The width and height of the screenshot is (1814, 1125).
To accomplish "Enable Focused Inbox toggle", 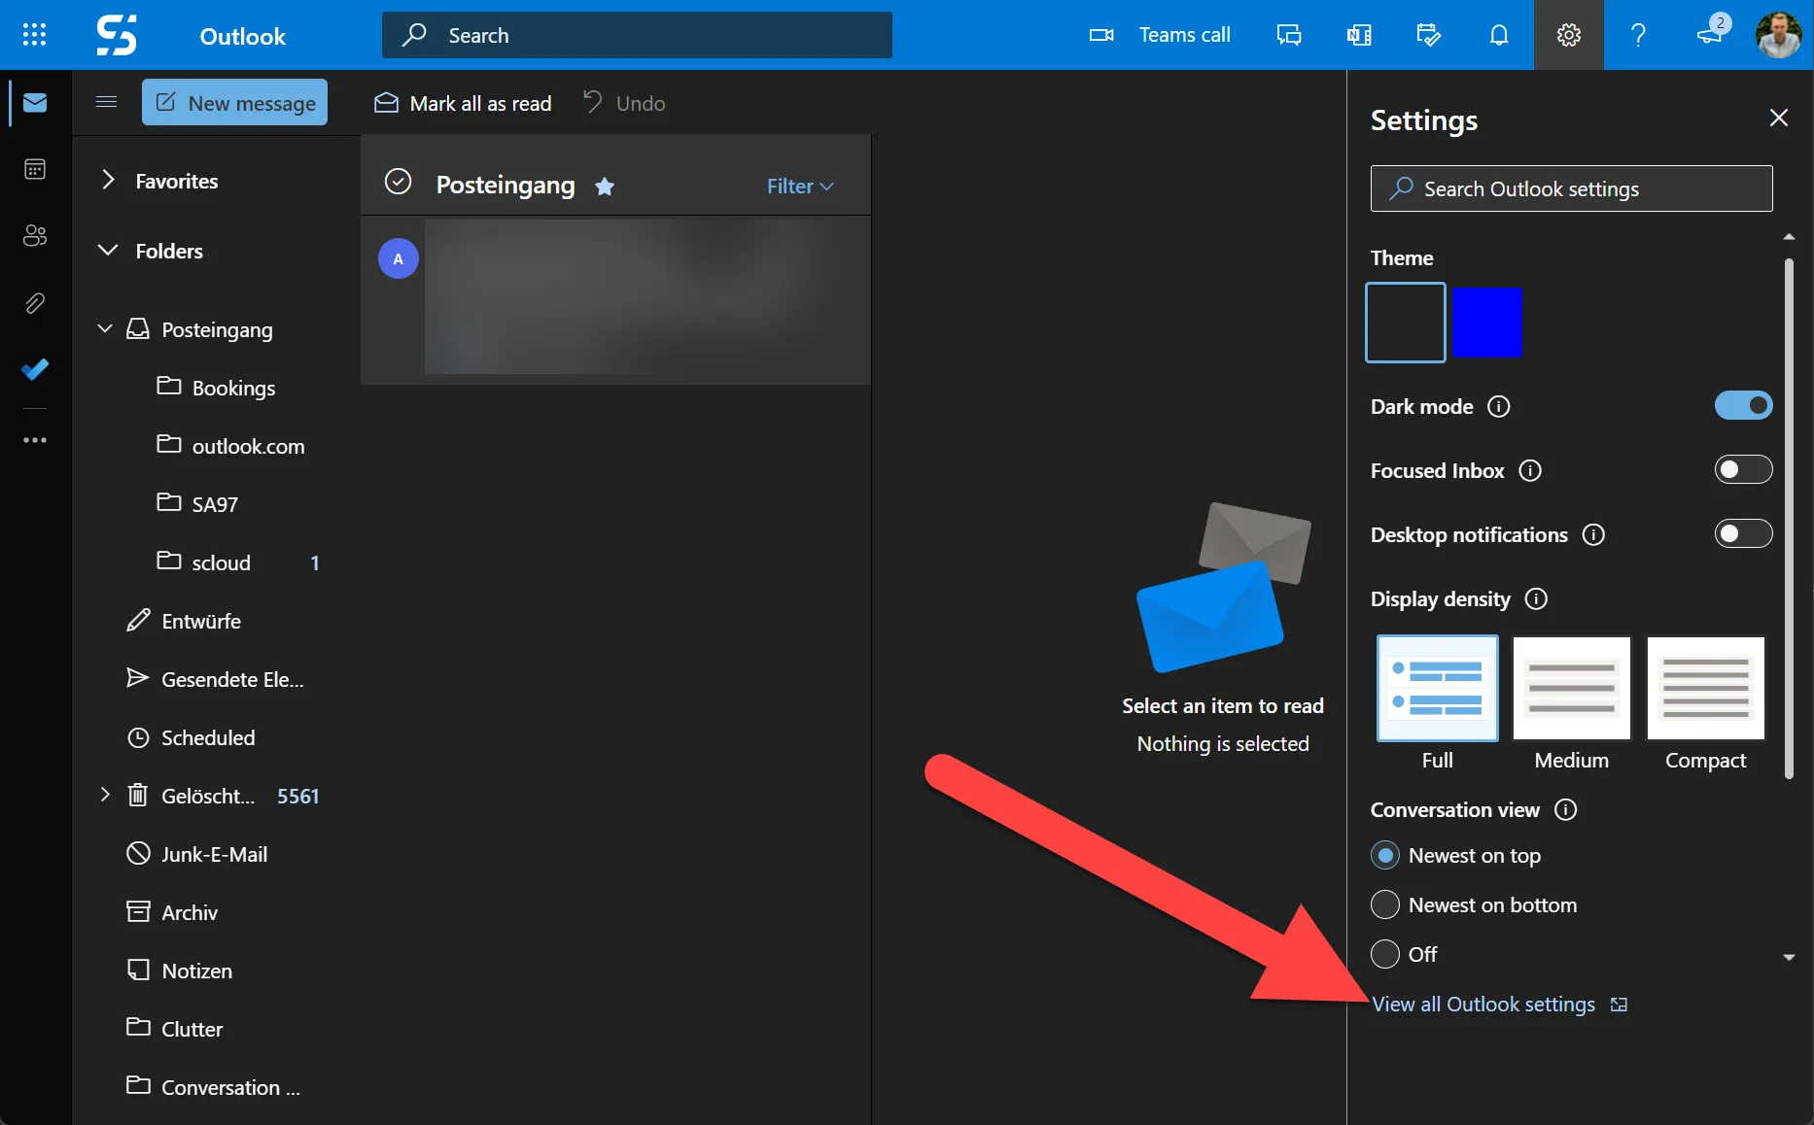I will [x=1743, y=469].
